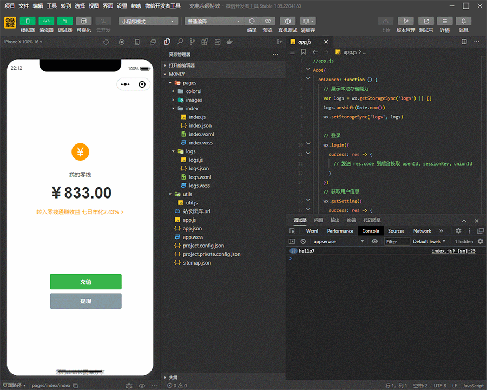Collapse the utils folder in the tree
Image resolution: width=487 pixels, height=390 pixels.
pyautogui.click(x=170, y=194)
